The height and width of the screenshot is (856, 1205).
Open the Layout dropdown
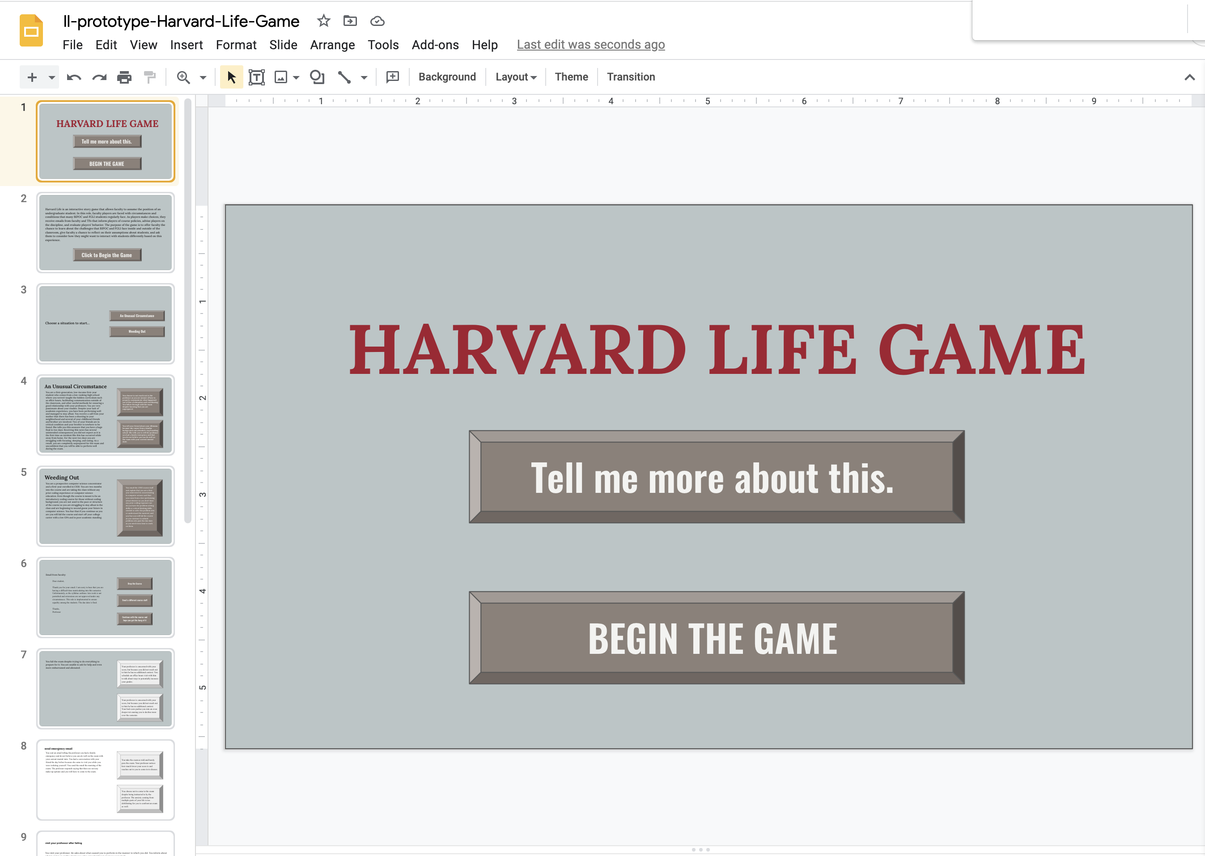click(x=516, y=77)
